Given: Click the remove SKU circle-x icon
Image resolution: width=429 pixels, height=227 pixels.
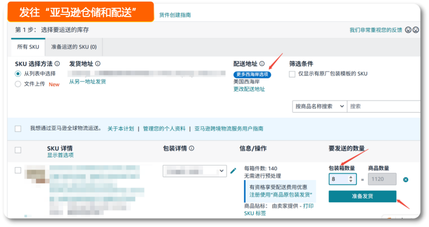Looking at the screenshot, I should [x=406, y=180].
